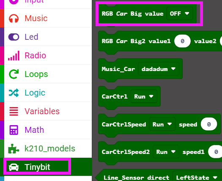Expand the Run dropdown in CarCtrlSpeed2 block

(166, 152)
